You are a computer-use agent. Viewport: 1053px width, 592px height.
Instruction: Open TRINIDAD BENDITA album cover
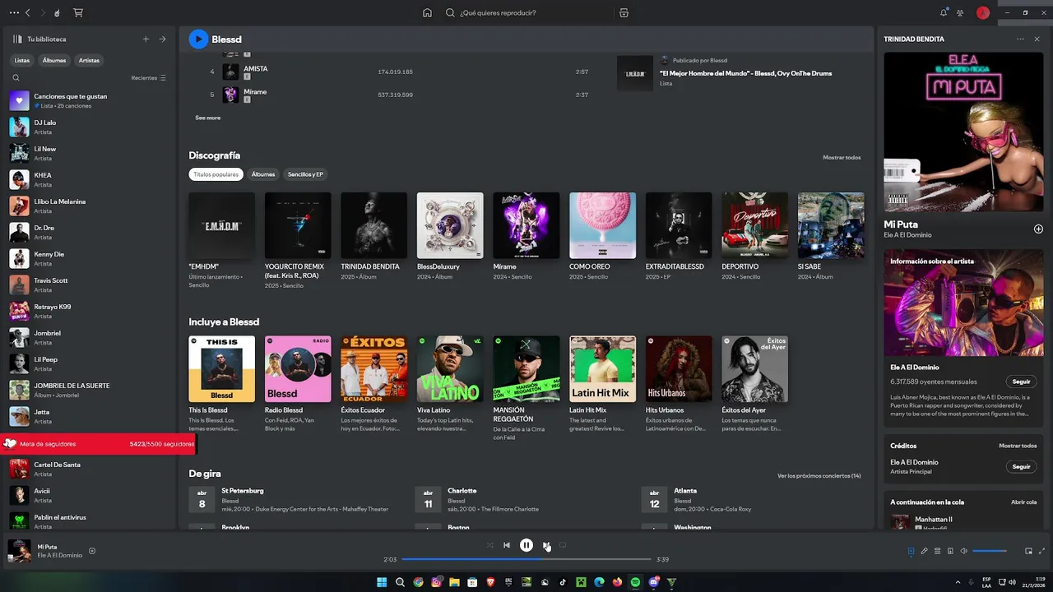[x=373, y=225]
